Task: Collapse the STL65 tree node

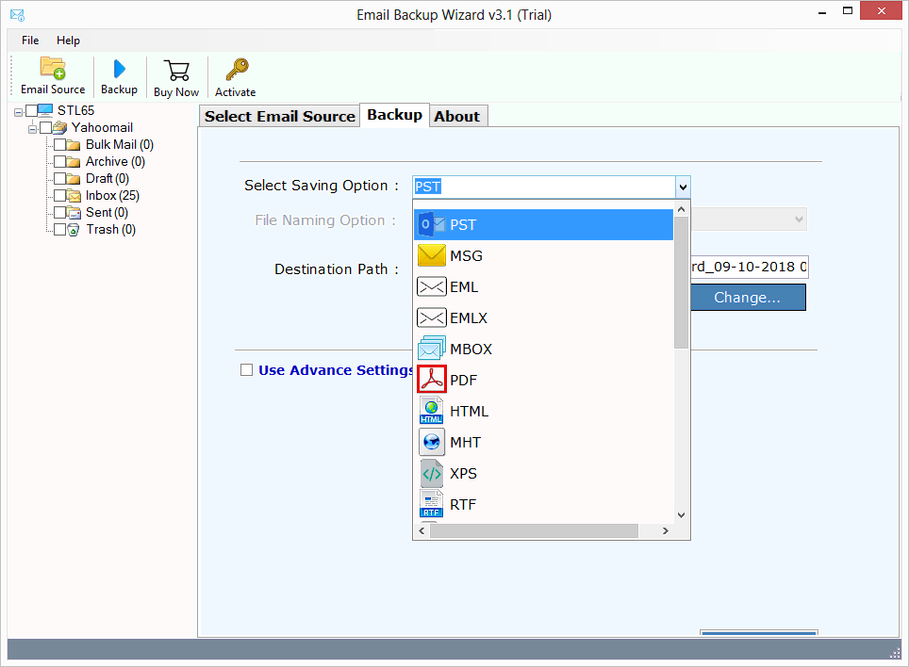Action: (x=19, y=112)
